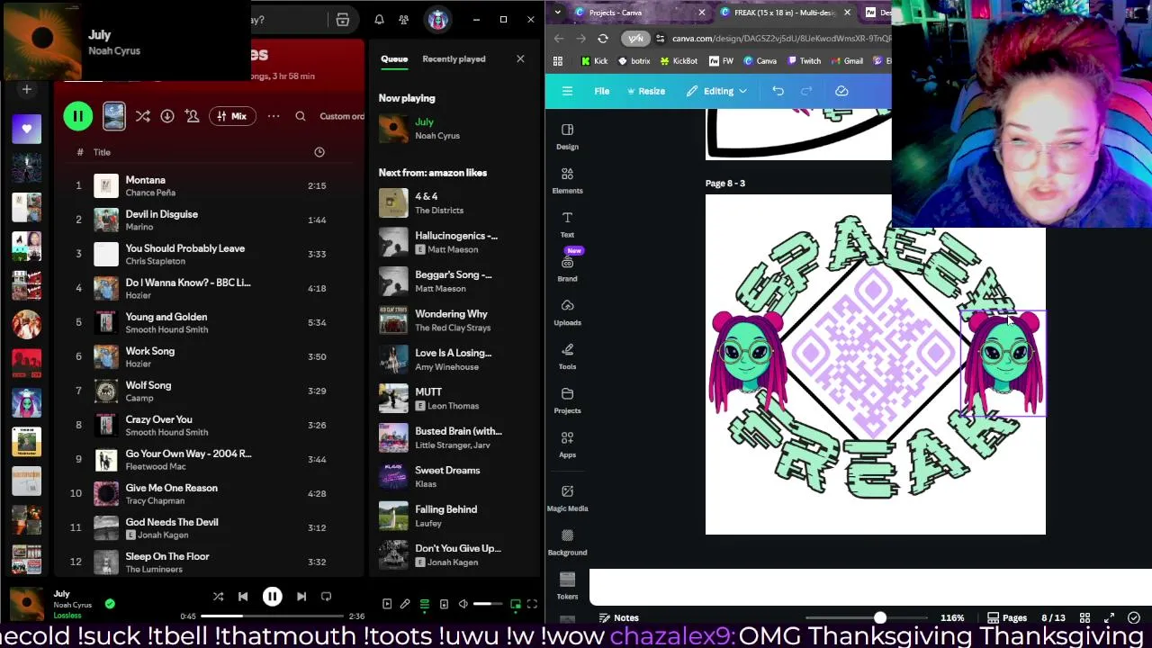
Task: Open Canva File menu
Action: pos(602,91)
